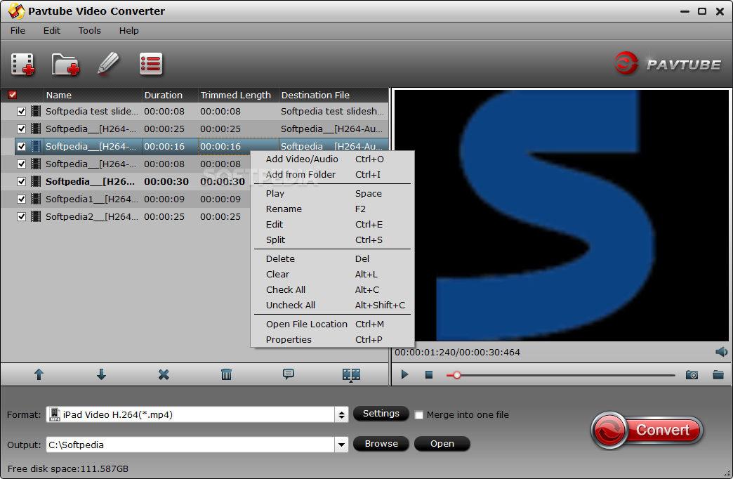Click the Trimmed Length column header
Image resolution: width=733 pixels, height=479 pixels.
(239, 95)
